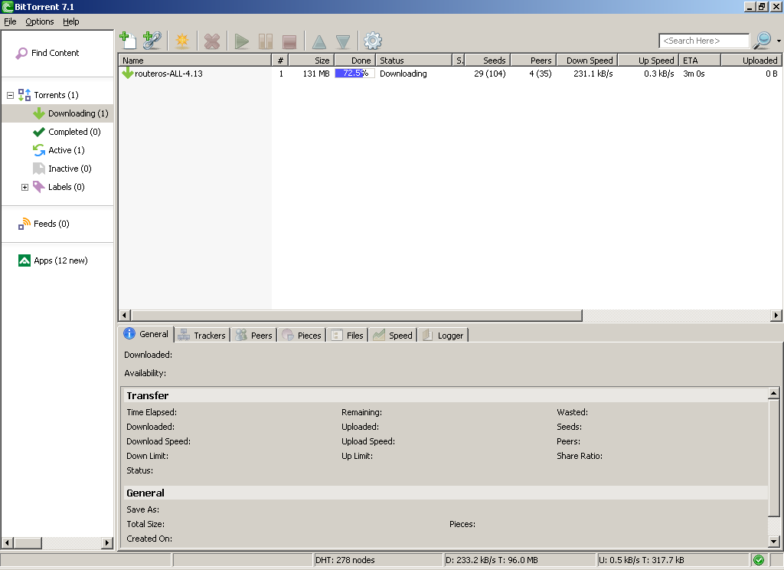
Task: Start the routeros-ALL-4.13 torrent
Action: coord(241,41)
